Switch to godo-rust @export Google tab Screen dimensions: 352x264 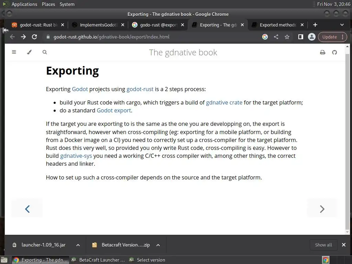[x=158, y=25]
